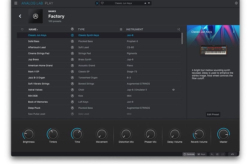The height and width of the screenshot is (164, 251).
Task: Open the three-dot menu for Classic Jun Keys
Action: [x=234, y=32]
